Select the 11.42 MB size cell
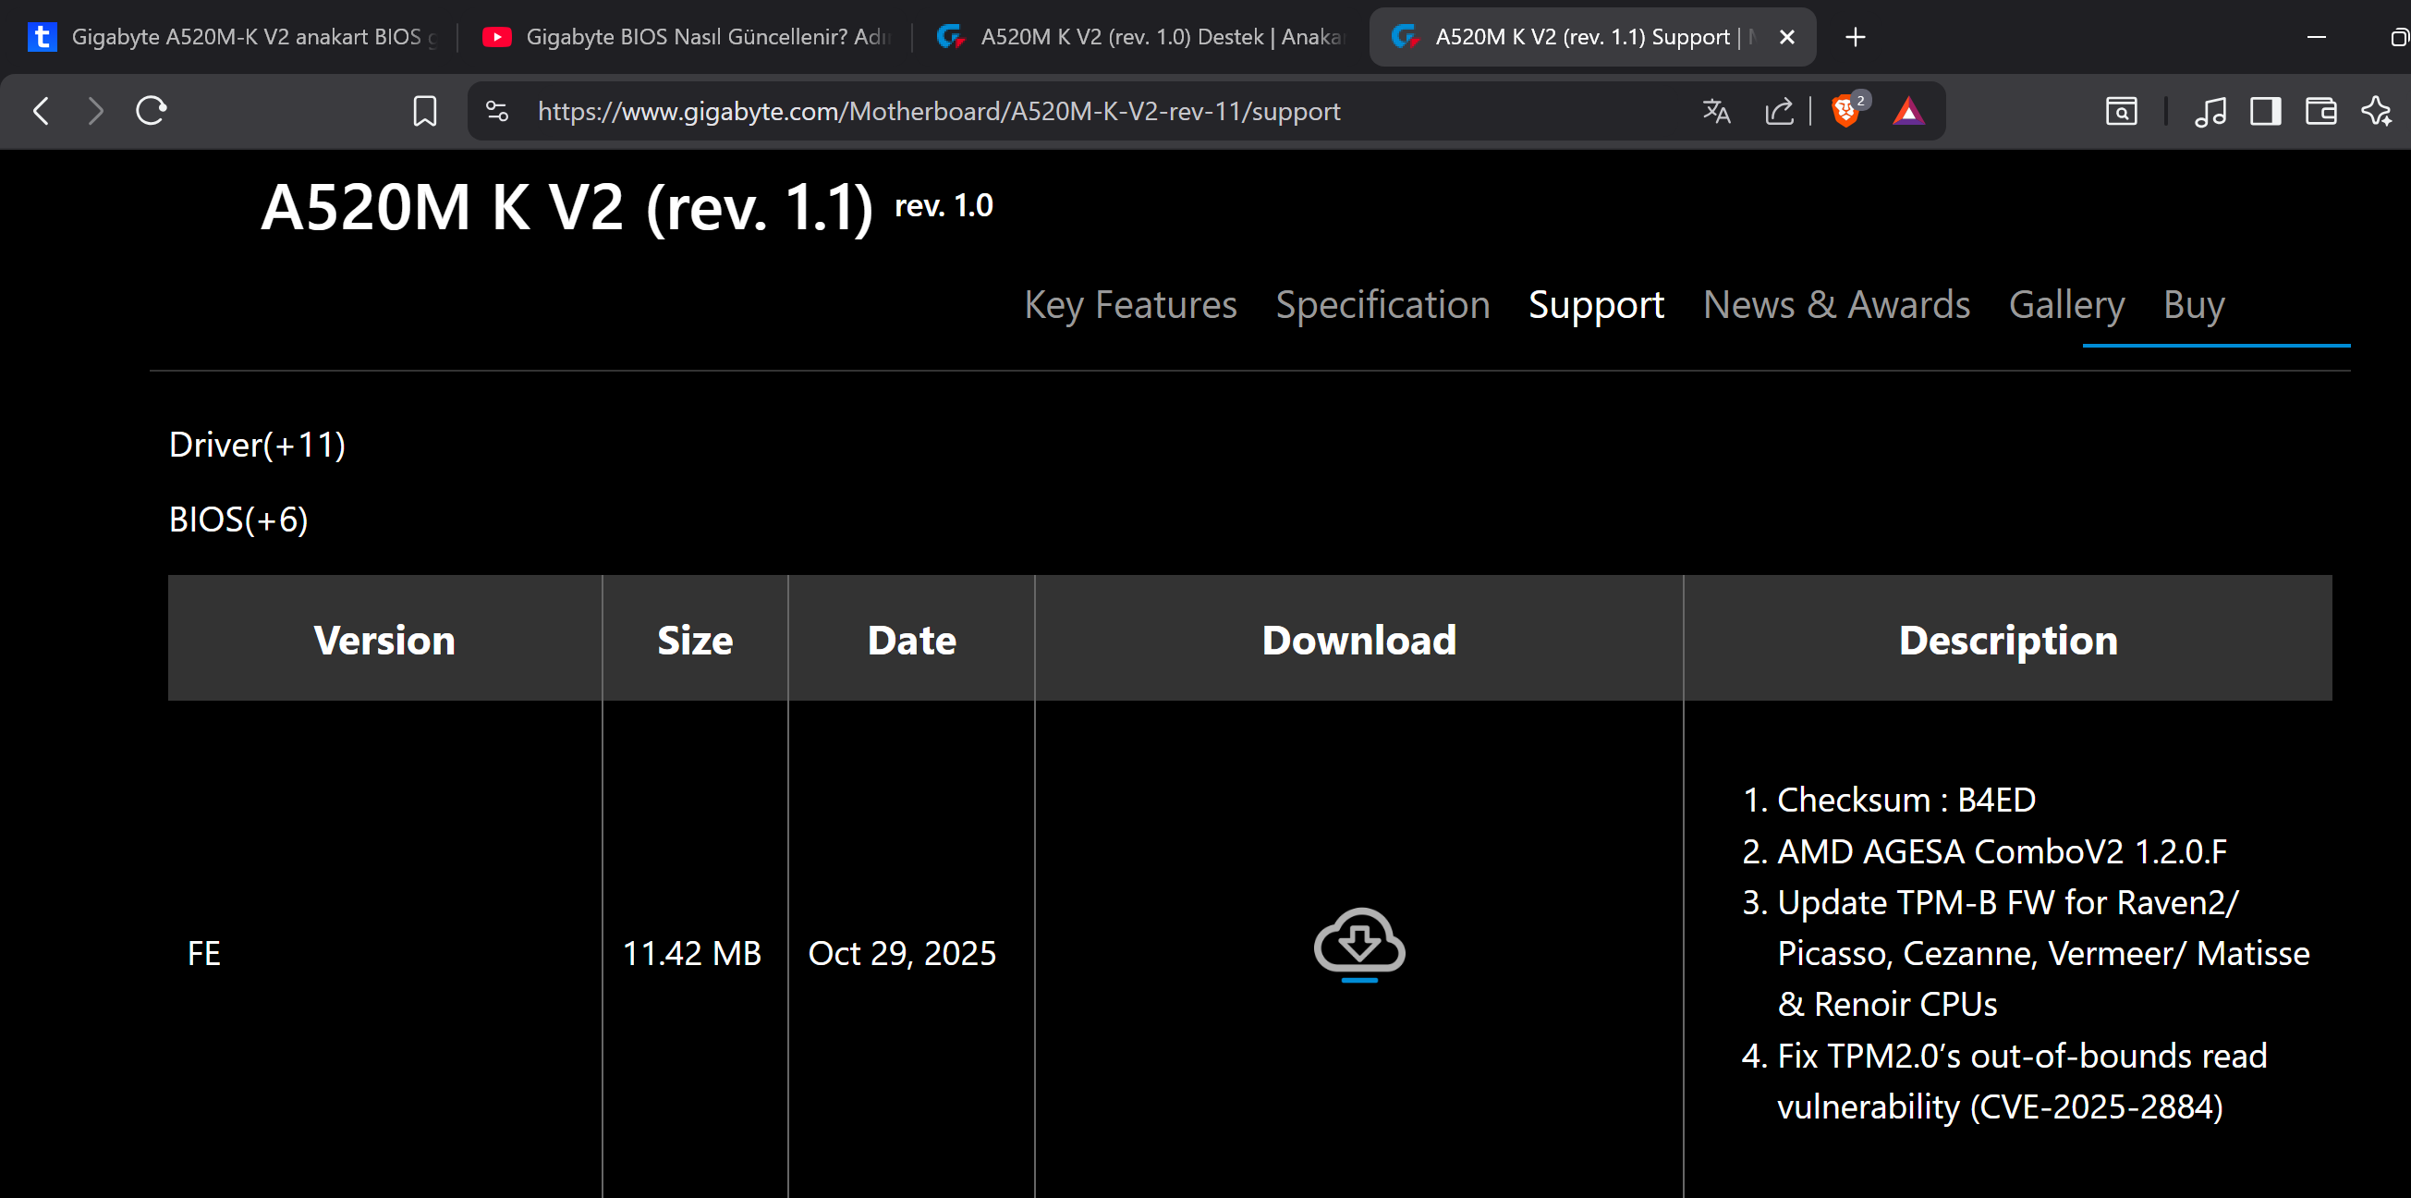 [691, 953]
